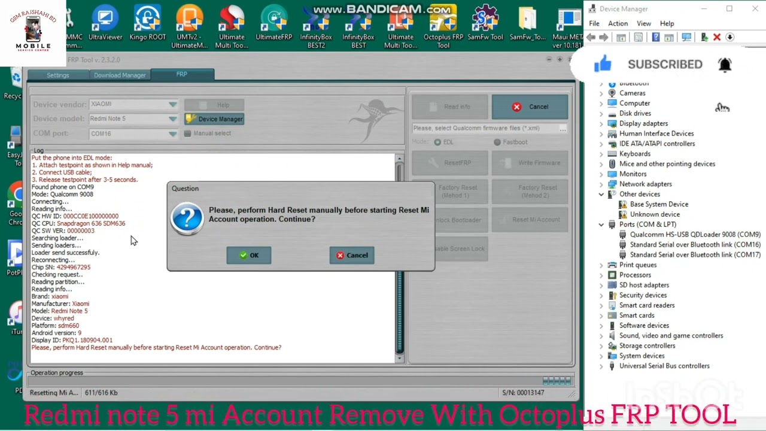Select the EDL mode radio button
This screenshot has width=766, height=431.
[x=437, y=142]
